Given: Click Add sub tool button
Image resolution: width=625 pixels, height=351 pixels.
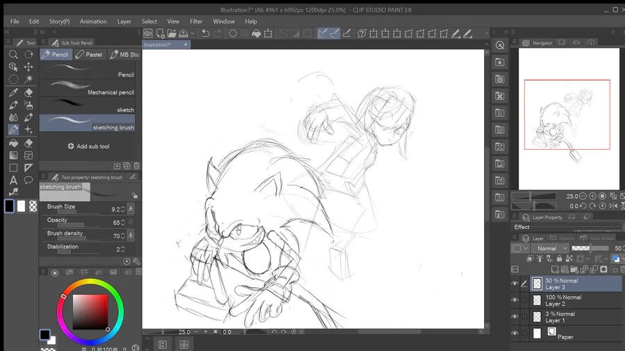Looking at the screenshot, I should tap(88, 146).
